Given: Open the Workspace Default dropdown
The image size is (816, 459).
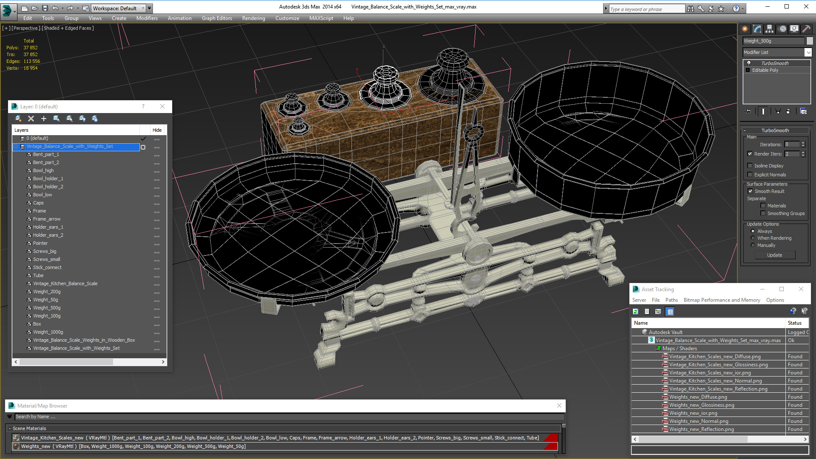Looking at the screenshot, I should coord(143,8).
